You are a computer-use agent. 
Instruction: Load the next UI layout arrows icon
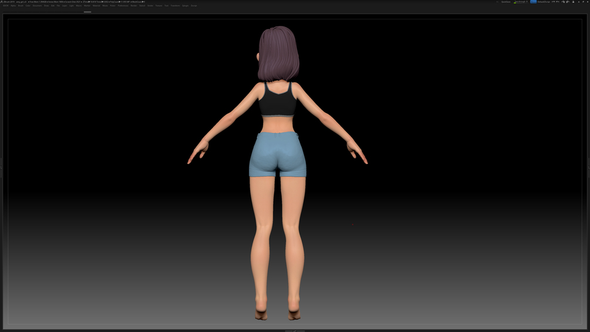(x=558, y=2)
